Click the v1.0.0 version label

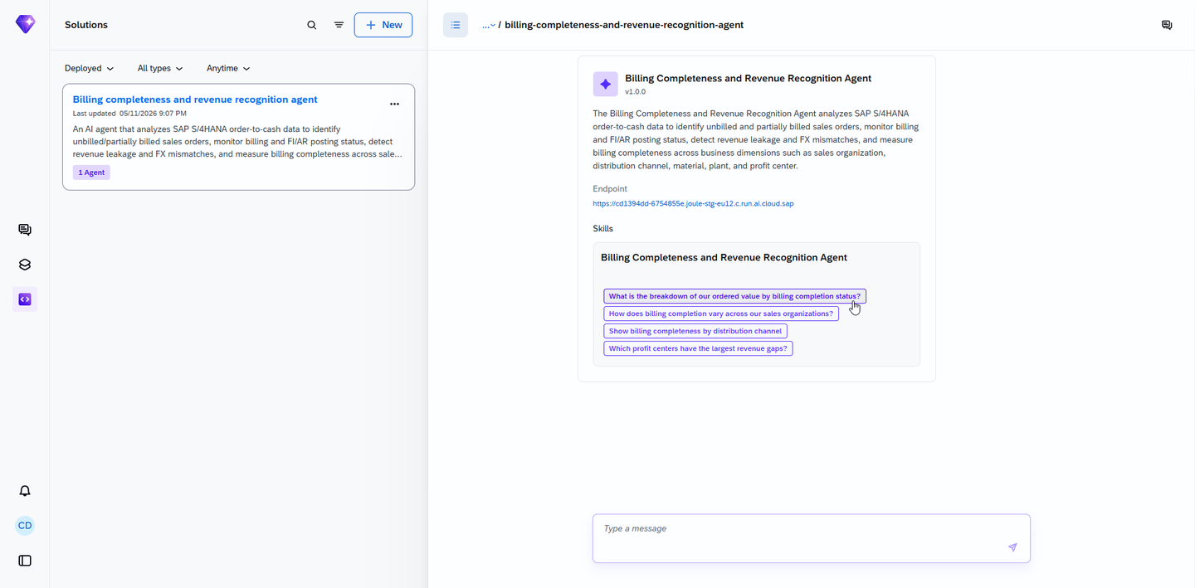[x=635, y=92]
